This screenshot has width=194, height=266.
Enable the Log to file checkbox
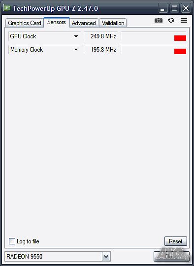click(12, 241)
